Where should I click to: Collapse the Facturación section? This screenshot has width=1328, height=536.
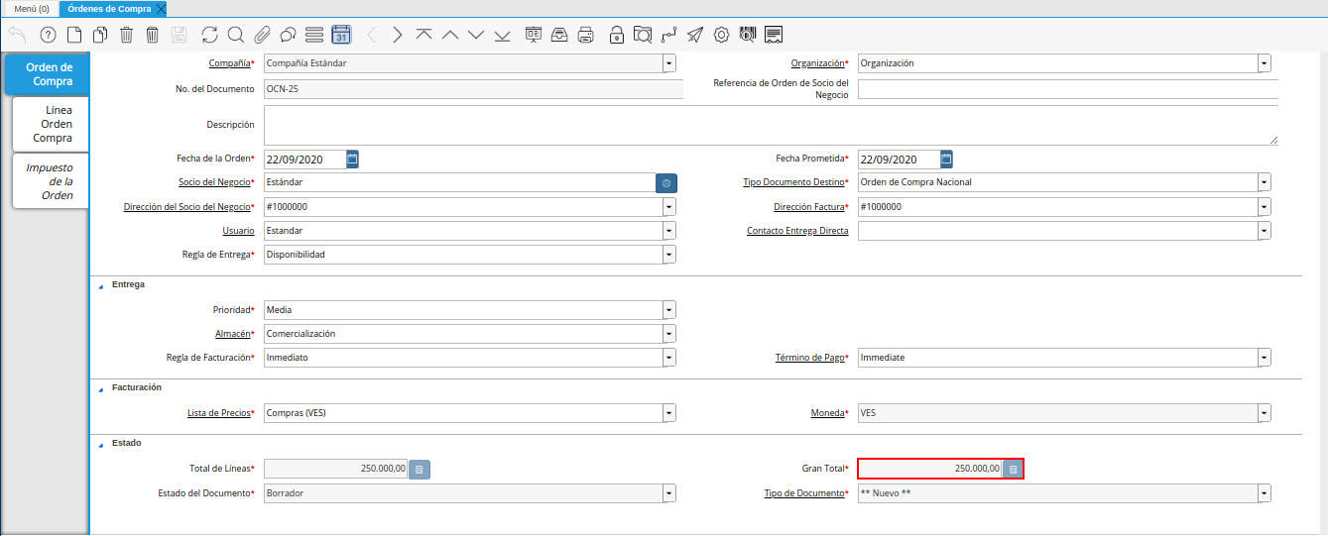tap(100, 388)
